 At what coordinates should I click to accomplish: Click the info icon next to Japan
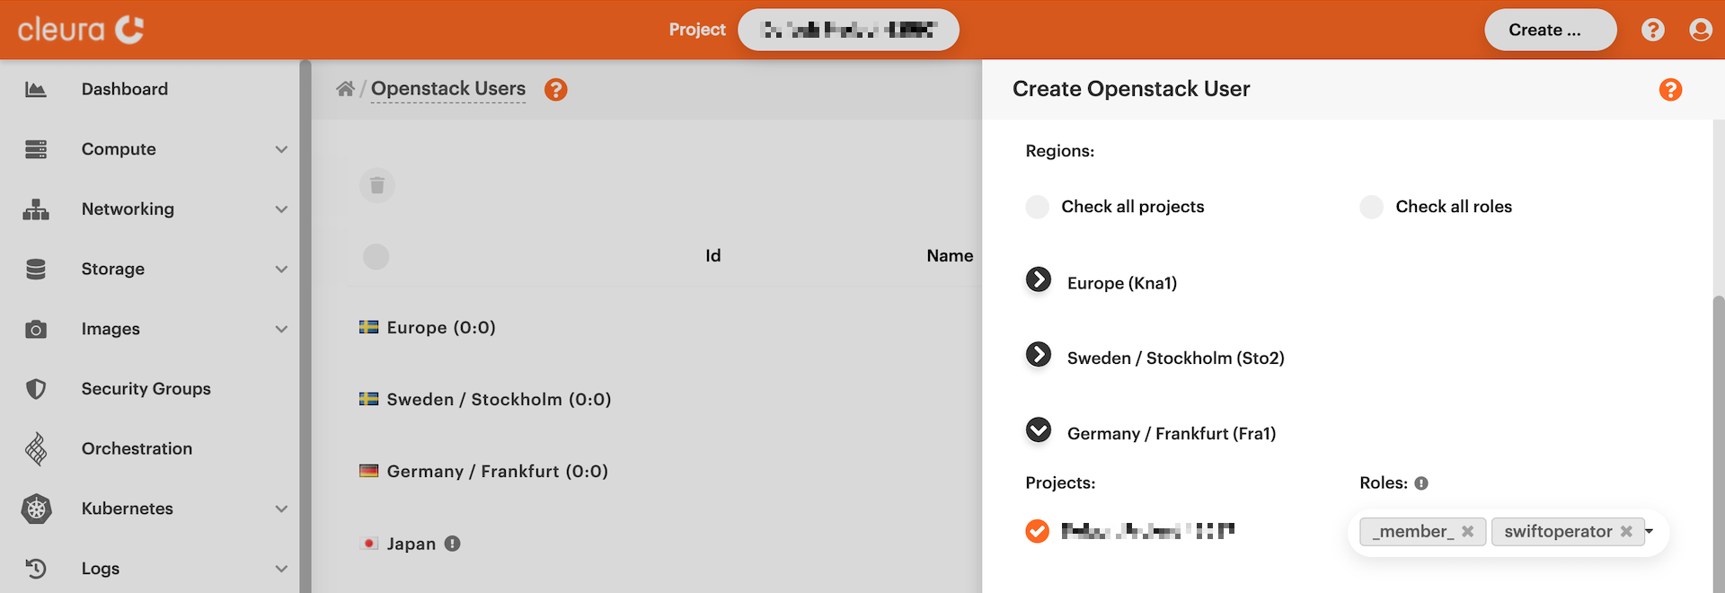click(x=453, y=544)
